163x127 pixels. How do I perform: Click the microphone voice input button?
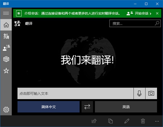click(x=139, y=93)
